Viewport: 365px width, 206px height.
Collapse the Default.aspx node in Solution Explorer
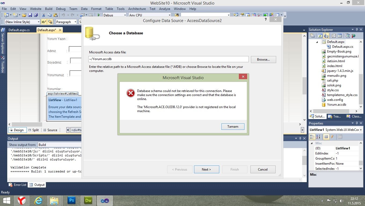317,42
